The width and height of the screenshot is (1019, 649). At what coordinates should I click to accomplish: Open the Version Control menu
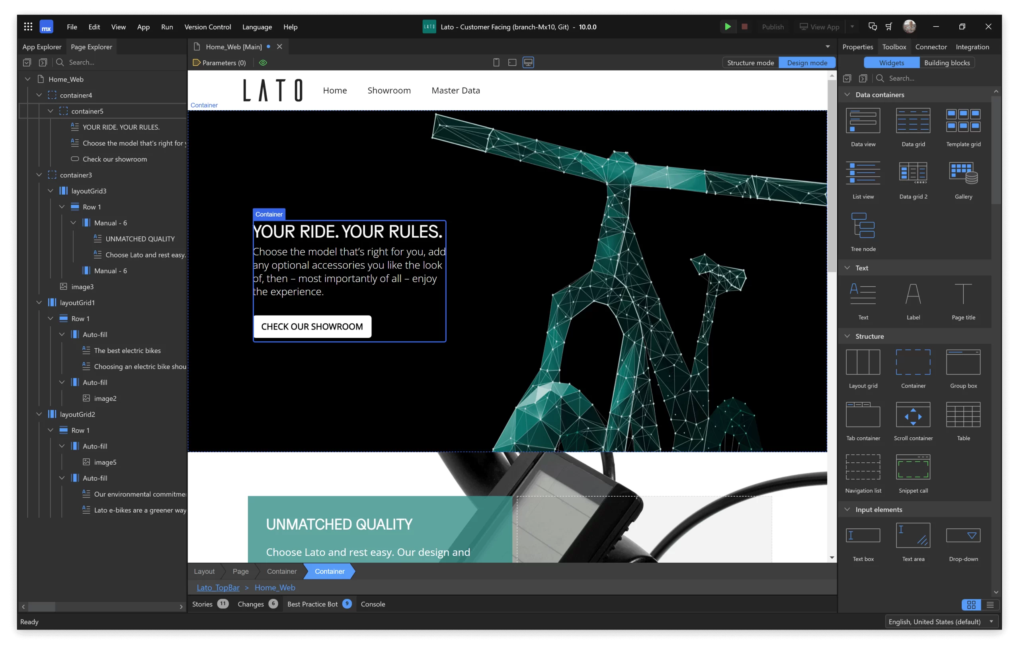207,27
